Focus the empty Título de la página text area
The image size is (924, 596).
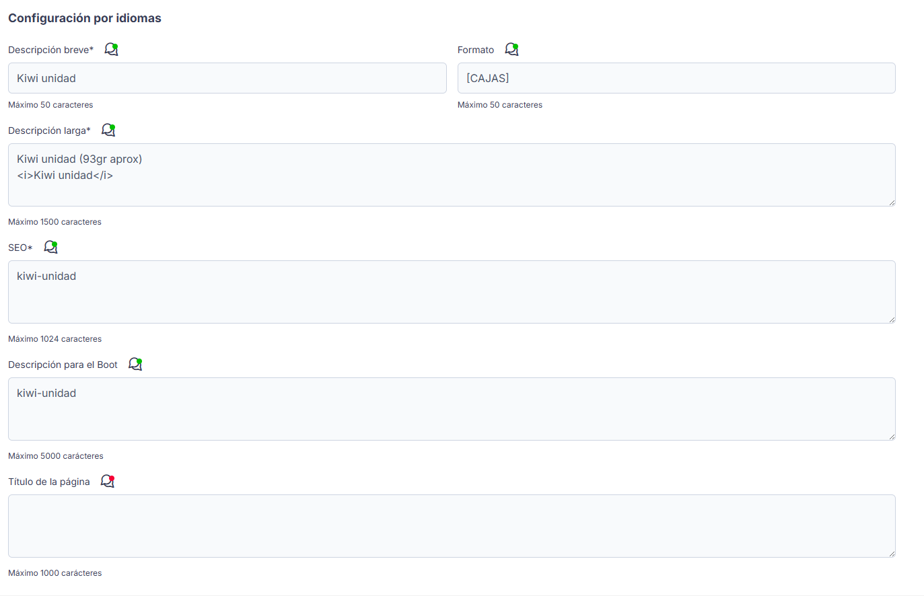[452, 526]
